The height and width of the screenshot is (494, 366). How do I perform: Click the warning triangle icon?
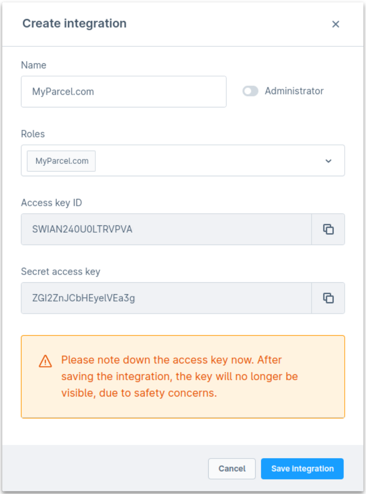click(x=45, y=360)
